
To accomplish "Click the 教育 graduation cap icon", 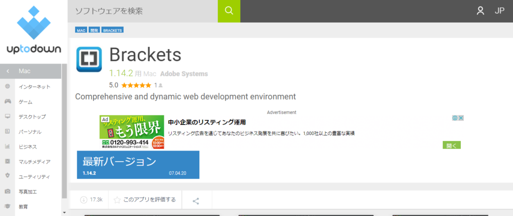I will click(x=8, y=206).
